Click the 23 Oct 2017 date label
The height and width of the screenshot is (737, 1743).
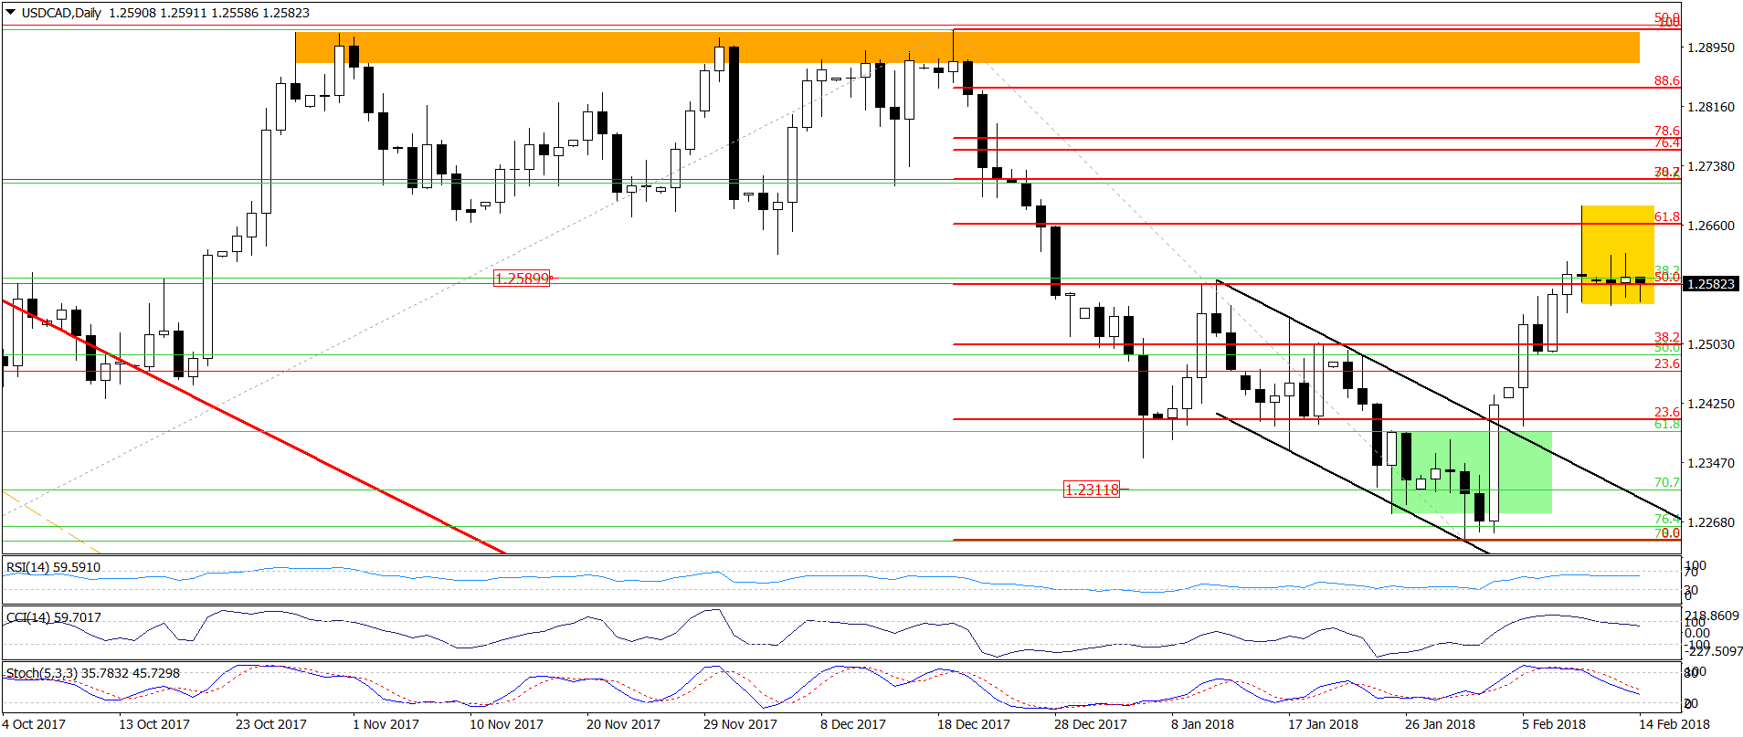coord(271,724)
